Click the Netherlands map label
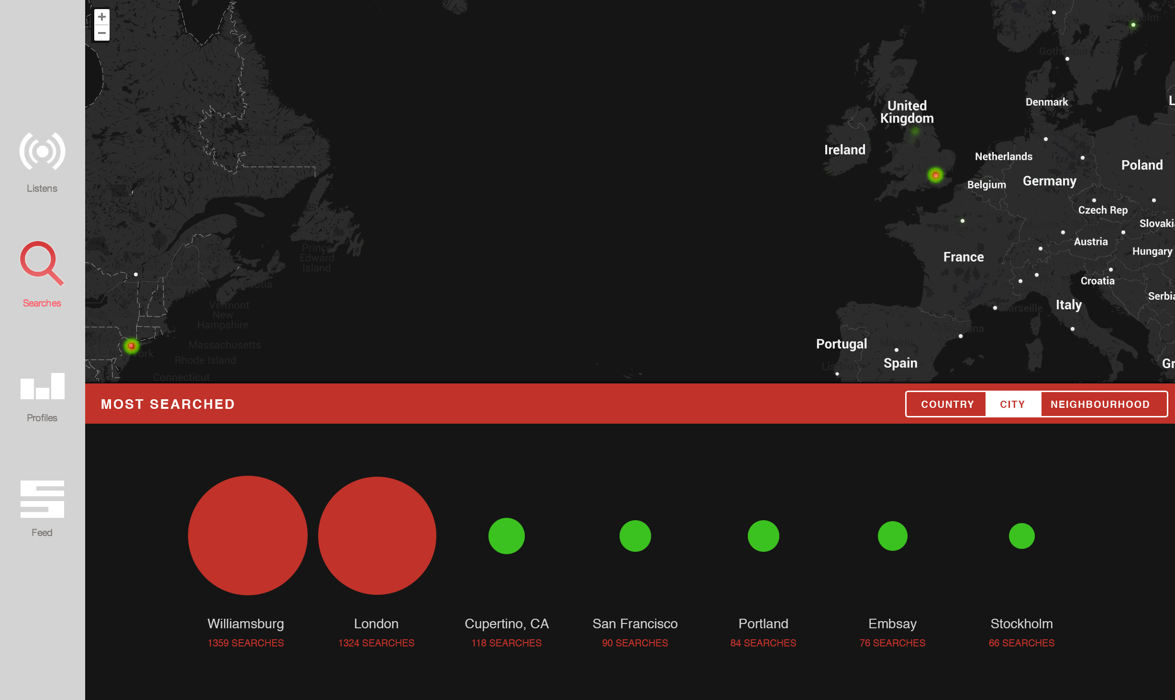The image size is (1175, 700). click(1004, 156)
